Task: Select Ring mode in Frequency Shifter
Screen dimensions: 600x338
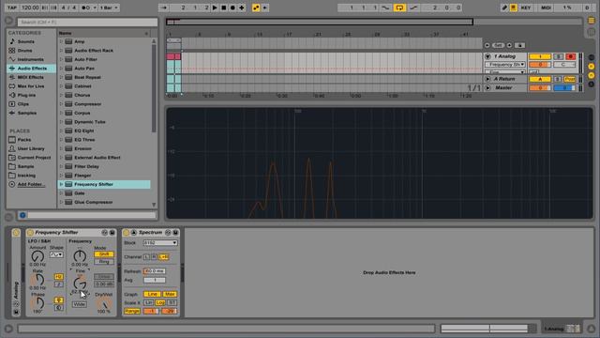Action: click(x=104, y=262)
